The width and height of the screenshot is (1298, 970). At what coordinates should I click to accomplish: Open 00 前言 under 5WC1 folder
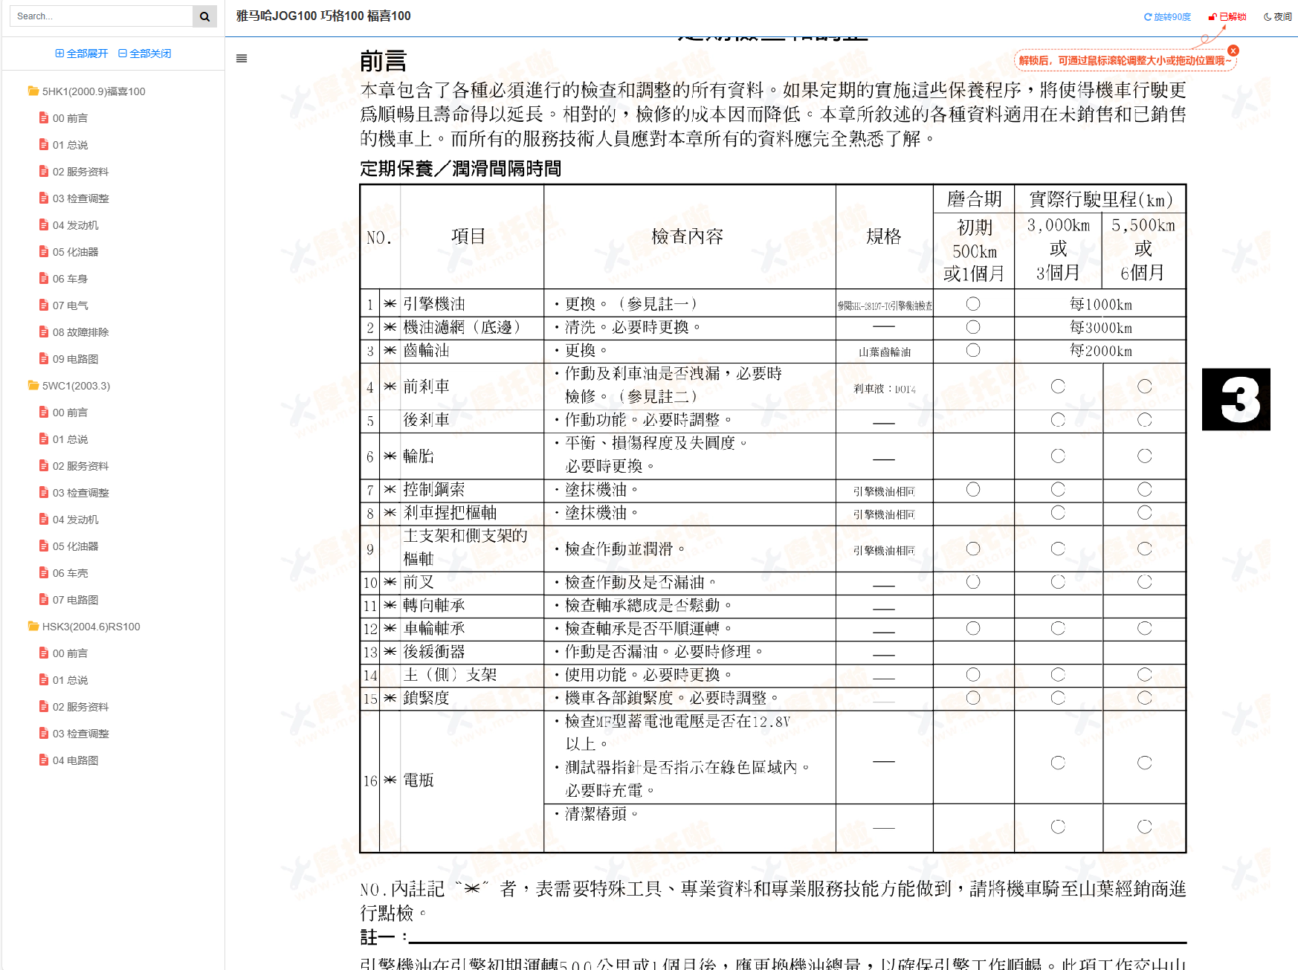click(64, 413)
